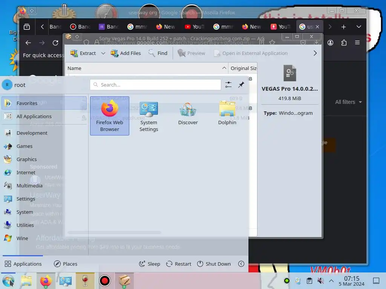Click Find in Ark toolbar
The image size is (386, 289).
[x=158, y=53]
